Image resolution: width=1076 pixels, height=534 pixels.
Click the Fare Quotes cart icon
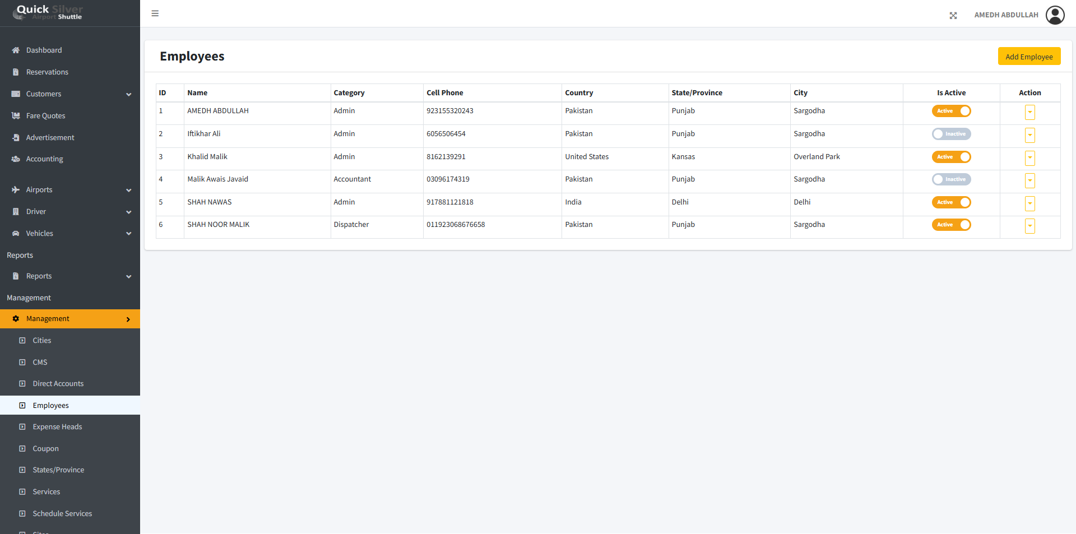click(x=16, y=116)
